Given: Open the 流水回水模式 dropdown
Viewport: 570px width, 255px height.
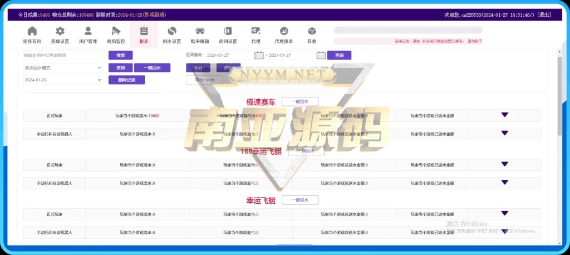Looking at the screenshot, I should pyautogui.click(x=62, y=67).
